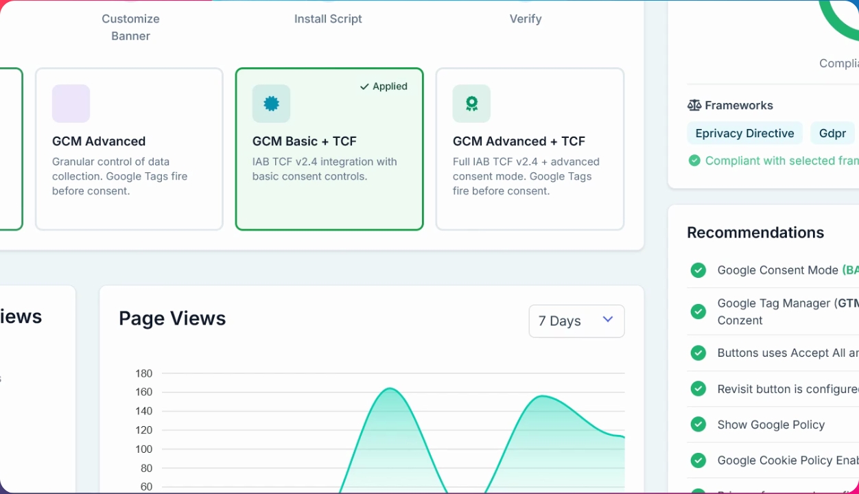Go to the Customize Banner step
859x494 pixels.
pyautogui.click(x=130, y=27)
